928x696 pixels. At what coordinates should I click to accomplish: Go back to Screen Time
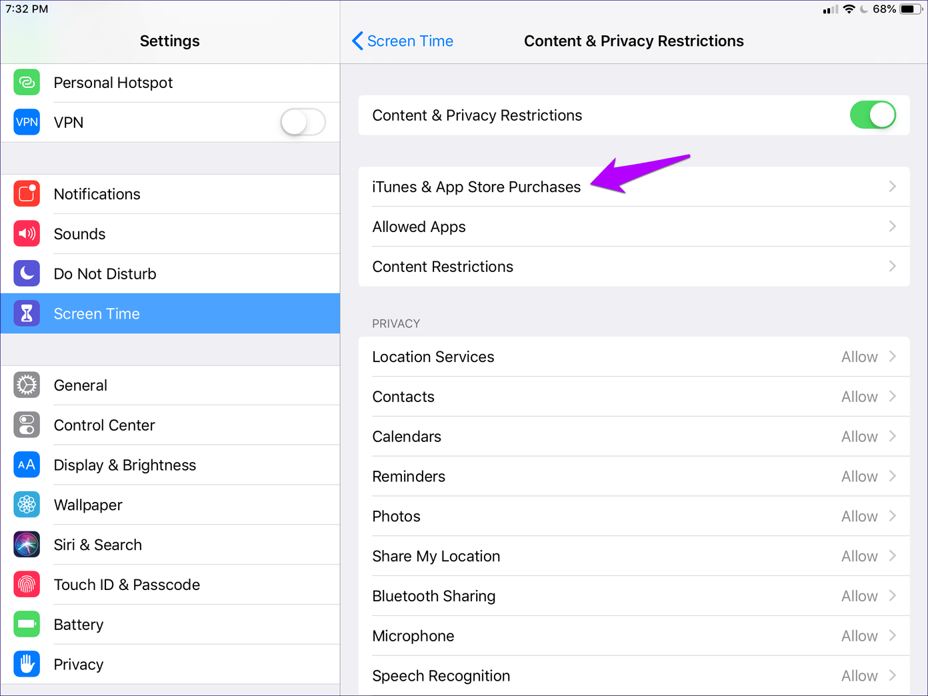(x=403, y=41)
